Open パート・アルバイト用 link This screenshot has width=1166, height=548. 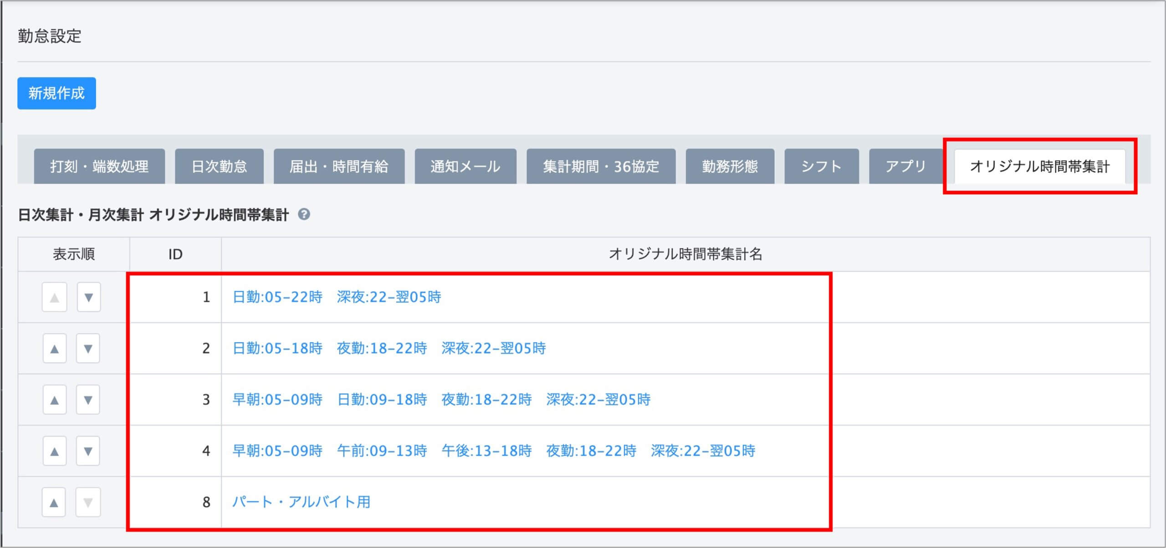pos(301,502)
